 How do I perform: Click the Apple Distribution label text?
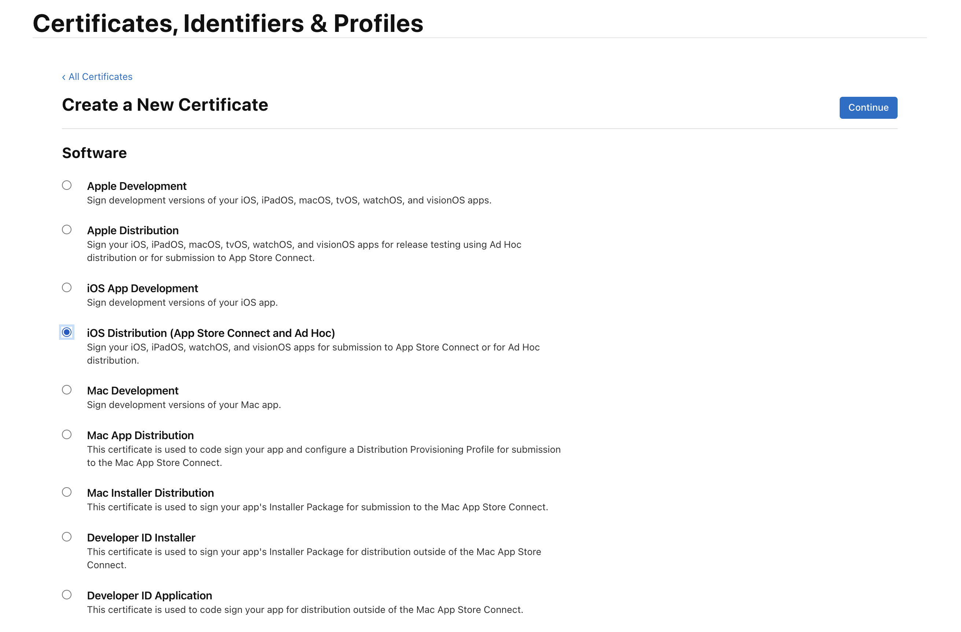(x=132, y=231)
